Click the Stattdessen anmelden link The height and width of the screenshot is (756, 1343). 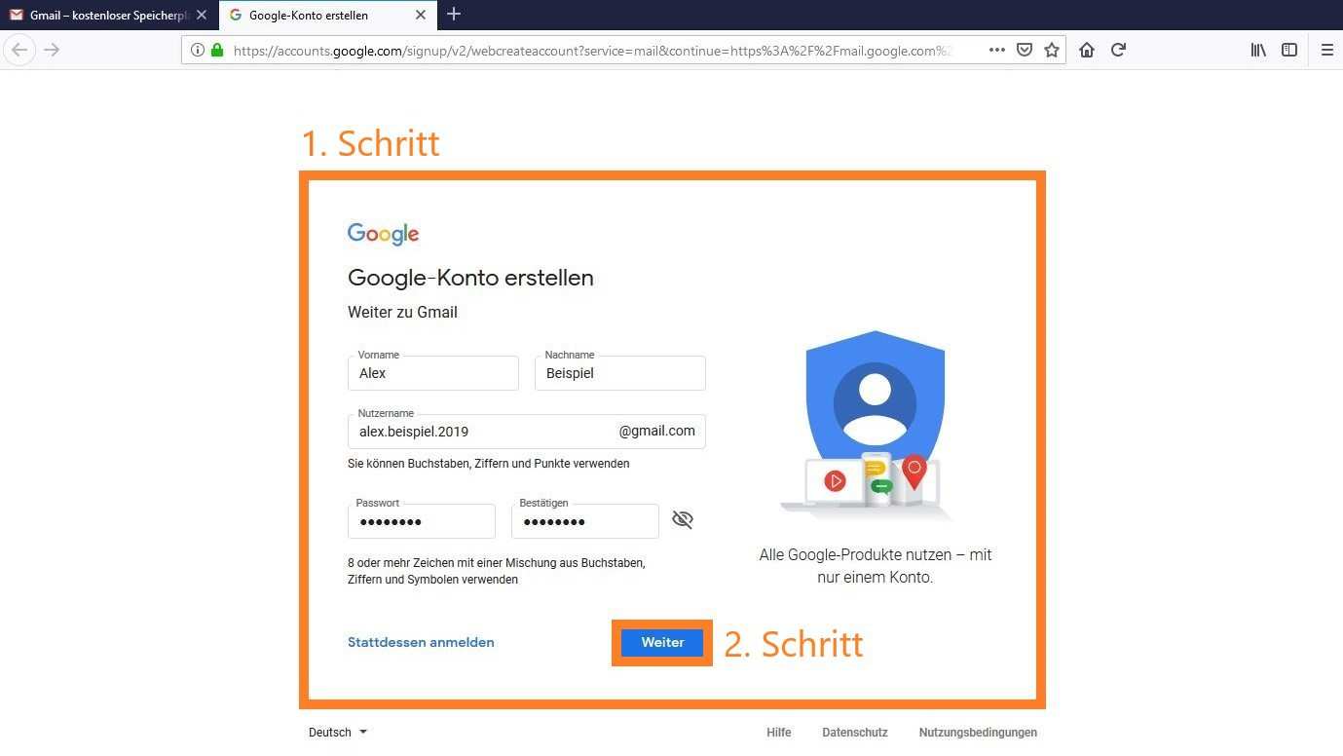tap(421, 642)
